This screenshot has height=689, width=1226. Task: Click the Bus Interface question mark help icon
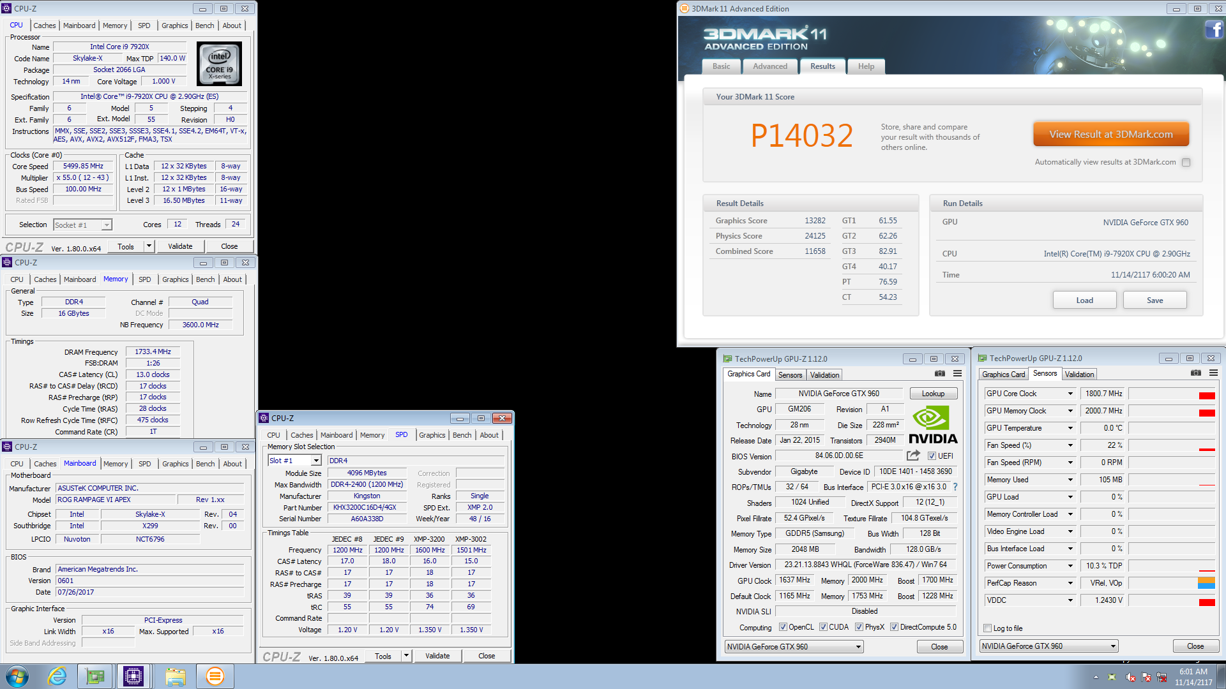click(955, 487)
